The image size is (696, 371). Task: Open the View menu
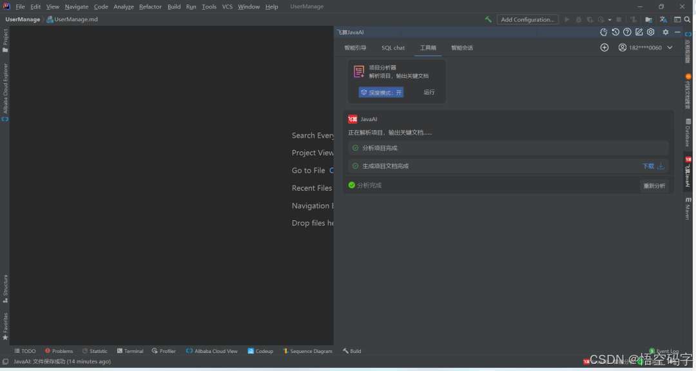point(52,6)
